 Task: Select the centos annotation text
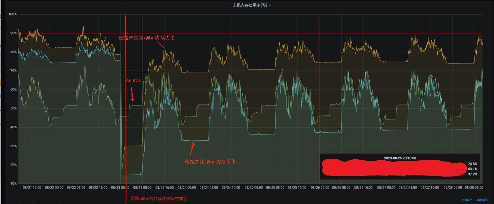133,80
